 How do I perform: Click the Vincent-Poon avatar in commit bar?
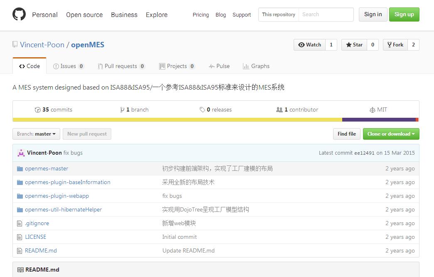[21, 153]
